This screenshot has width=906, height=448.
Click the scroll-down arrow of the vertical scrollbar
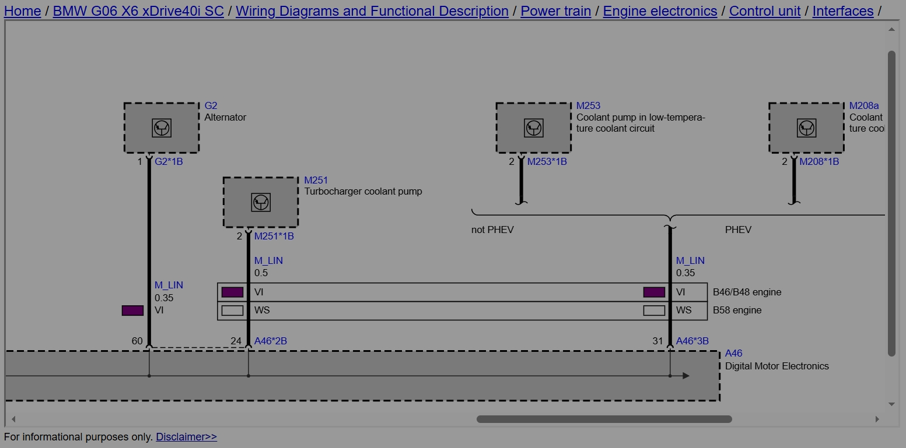click(x=891, y=404)
